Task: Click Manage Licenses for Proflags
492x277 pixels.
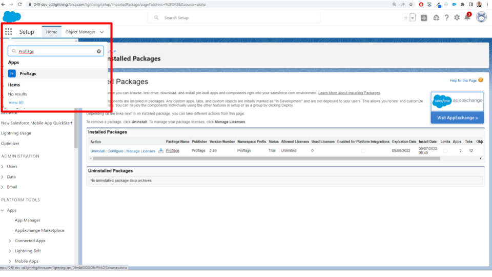Action: (x=140, y=151)
